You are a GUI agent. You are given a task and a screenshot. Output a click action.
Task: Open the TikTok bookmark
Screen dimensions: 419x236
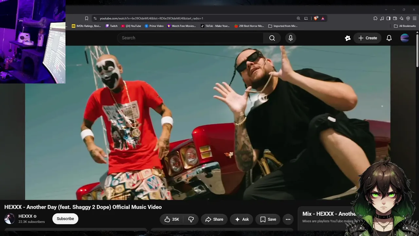215,26
